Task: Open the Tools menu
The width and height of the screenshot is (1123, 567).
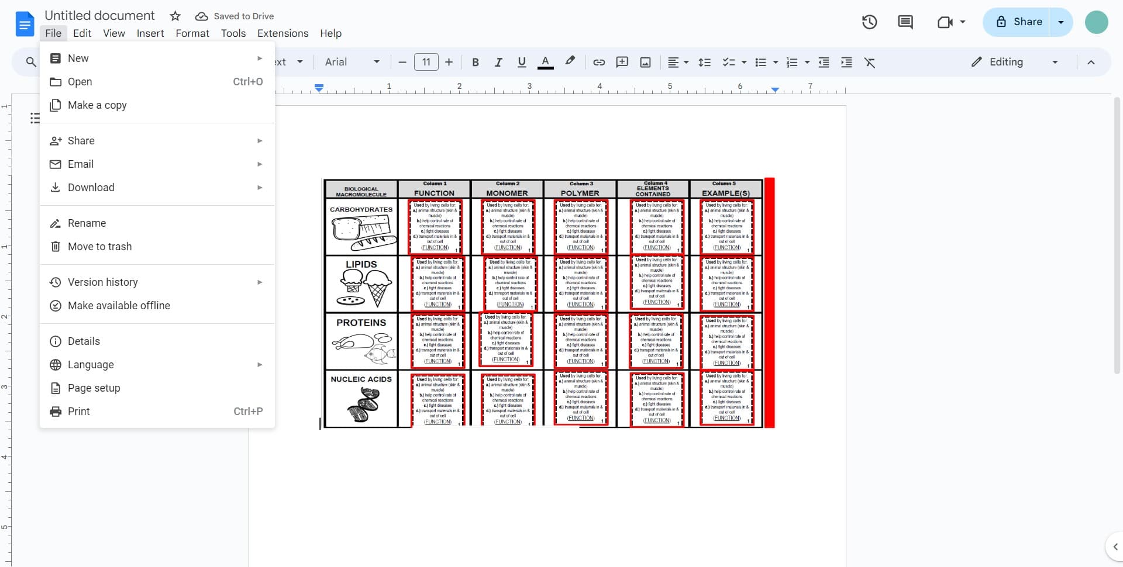Action: [x=233, y=33]
